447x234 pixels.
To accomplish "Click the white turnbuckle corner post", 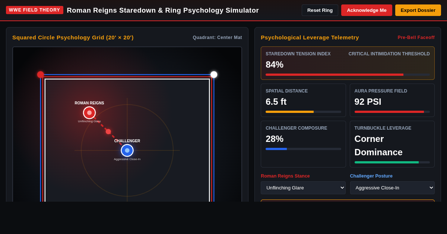I will point(214,75).
